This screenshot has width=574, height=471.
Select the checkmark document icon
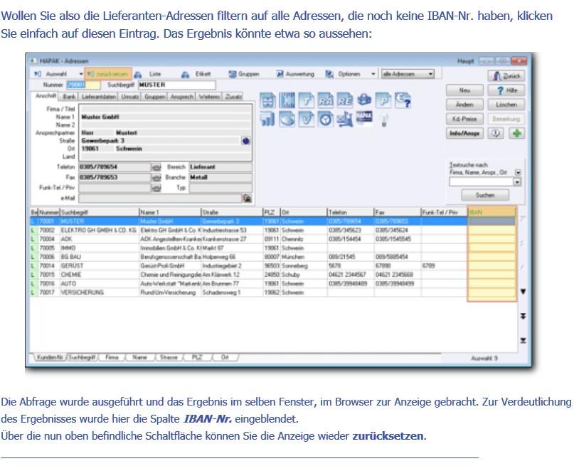[307, 120]
